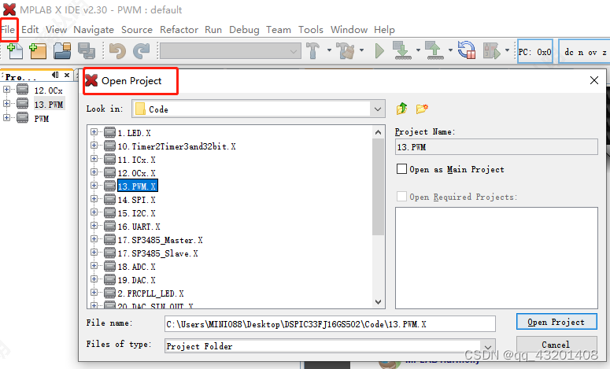Click project chip icon beside 14.SPI.X

tap(109, 200)
